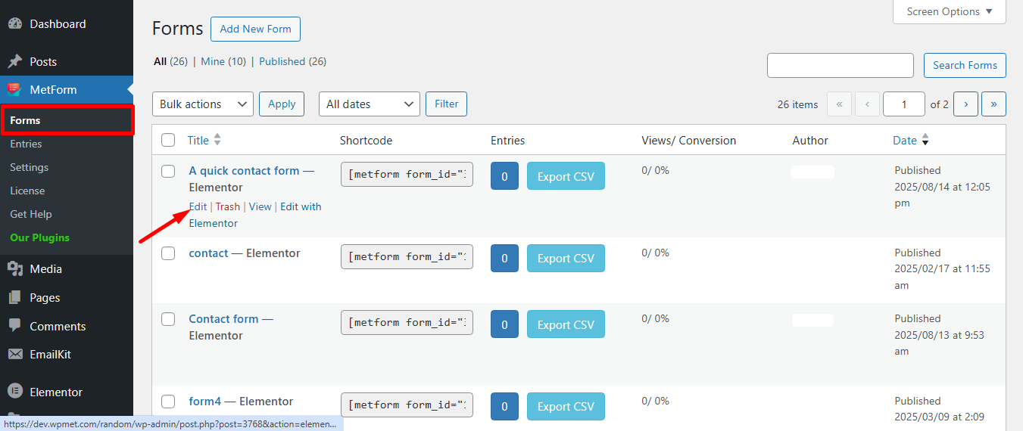The height and width of the screenshot is (431, 1023).
Task: Click the Elementor logo icon
Action: click(15, 392)
